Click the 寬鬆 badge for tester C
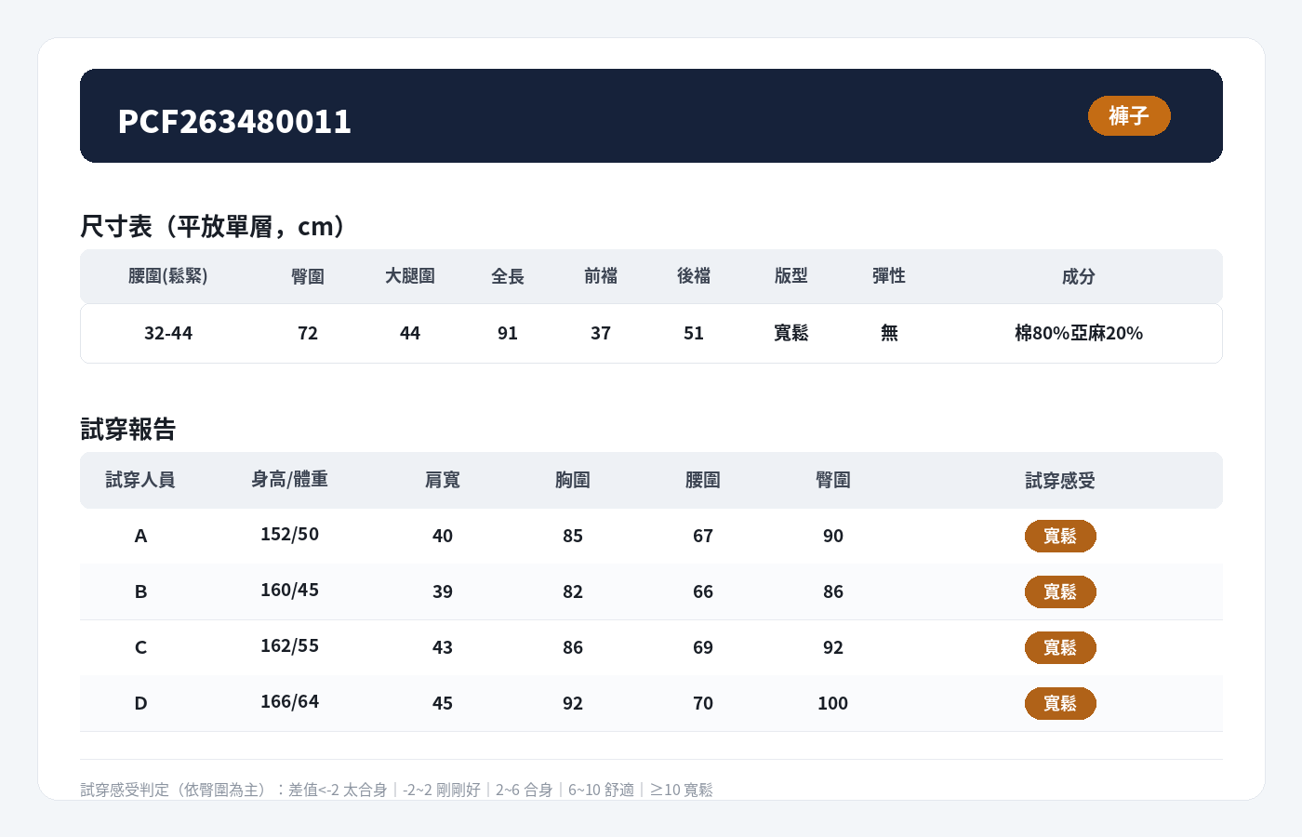Screen dimensions: 1302x837 (x=1060, y=648)
